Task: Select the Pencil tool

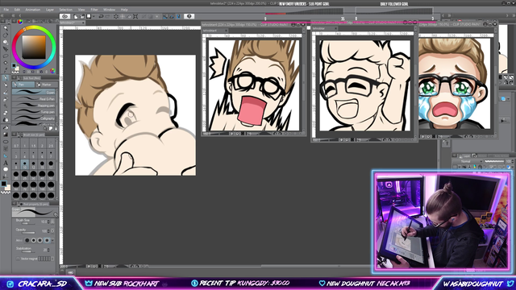Action: 6,85
